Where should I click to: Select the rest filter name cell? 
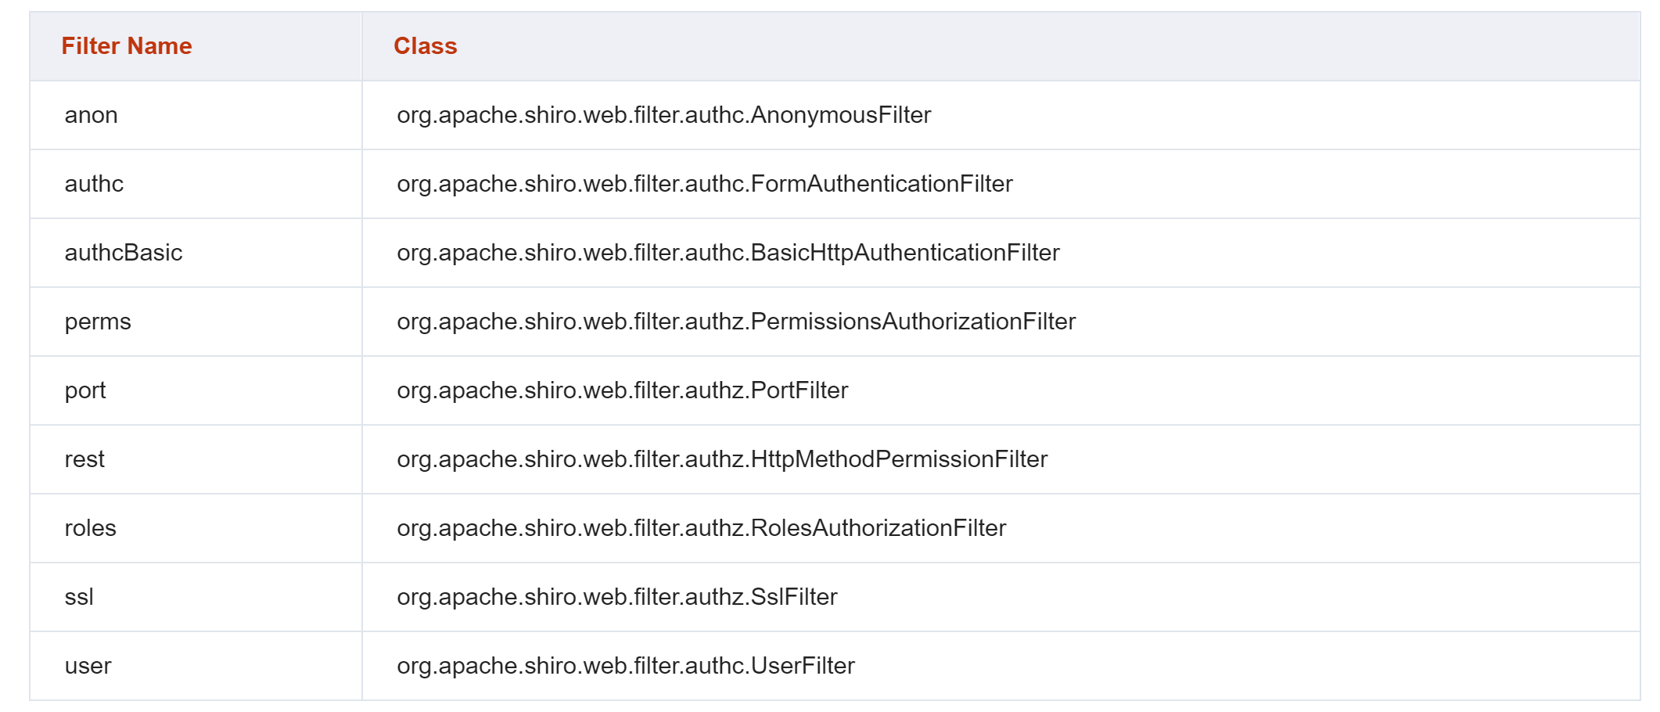[x=196, y=459]
